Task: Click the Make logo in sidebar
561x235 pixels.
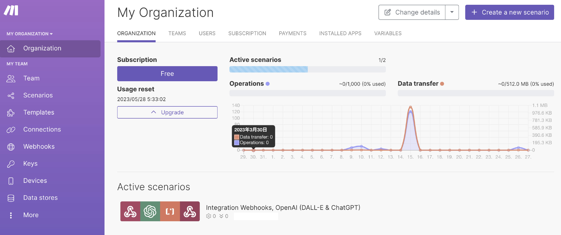Action: [x=11, y=11]
